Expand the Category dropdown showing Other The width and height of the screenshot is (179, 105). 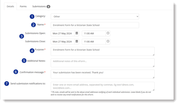coord(95,17)
